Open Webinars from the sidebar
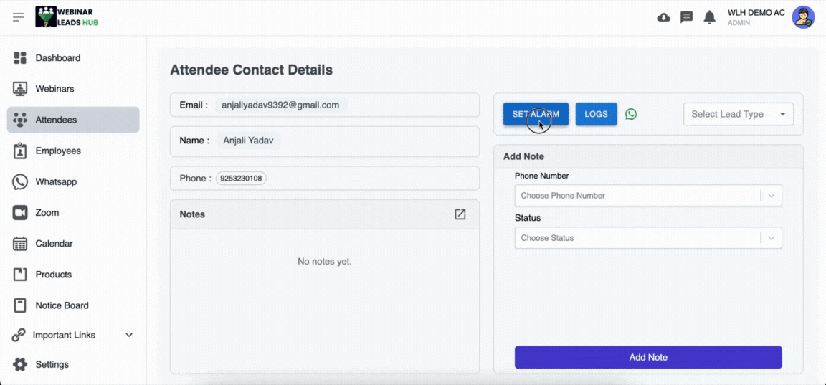826x385 pixels. 54,89
